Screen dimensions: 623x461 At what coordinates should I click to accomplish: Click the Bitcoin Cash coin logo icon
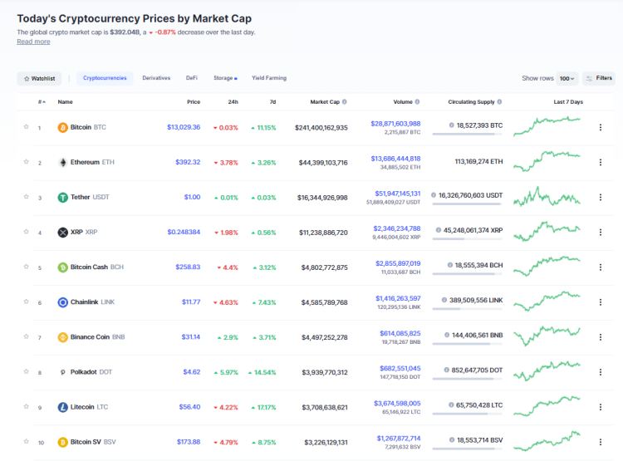pyautogui.click(x=63, y=267)
